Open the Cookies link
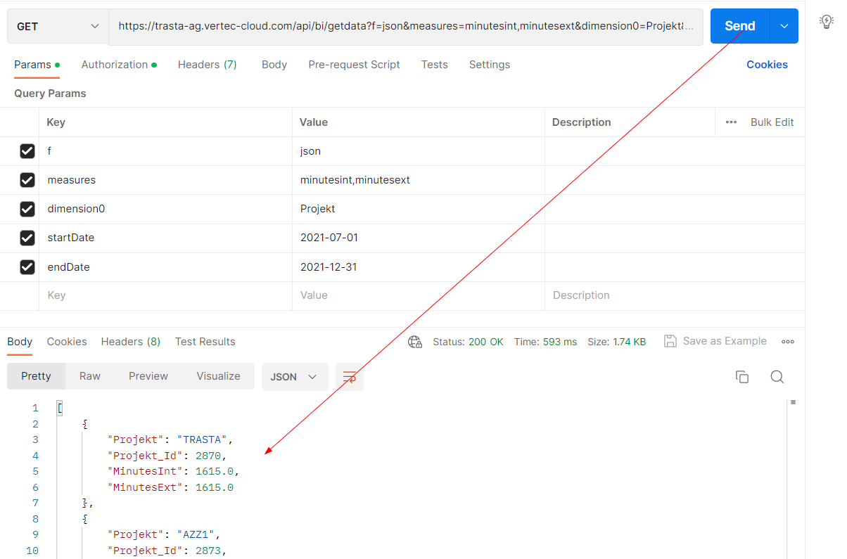The width and height of the screenshot is (847, 559). [767, 65]
